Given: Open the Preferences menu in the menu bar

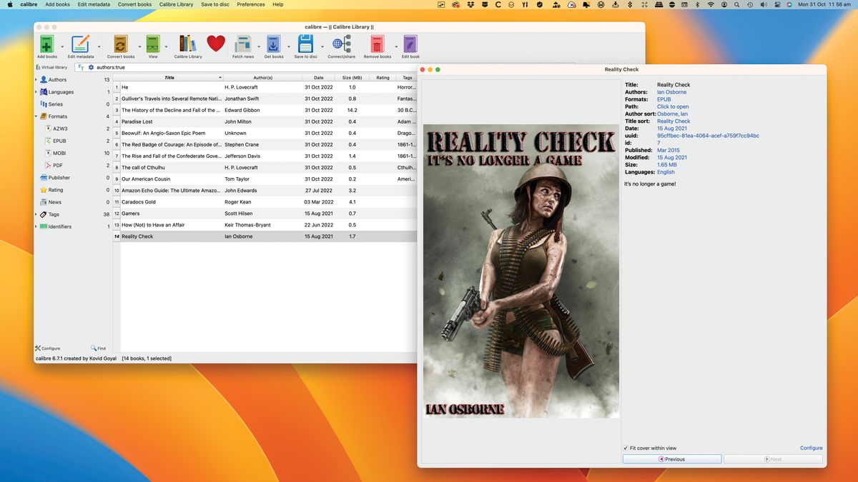Looking at the screenshot, I should (x=250, y=4).
